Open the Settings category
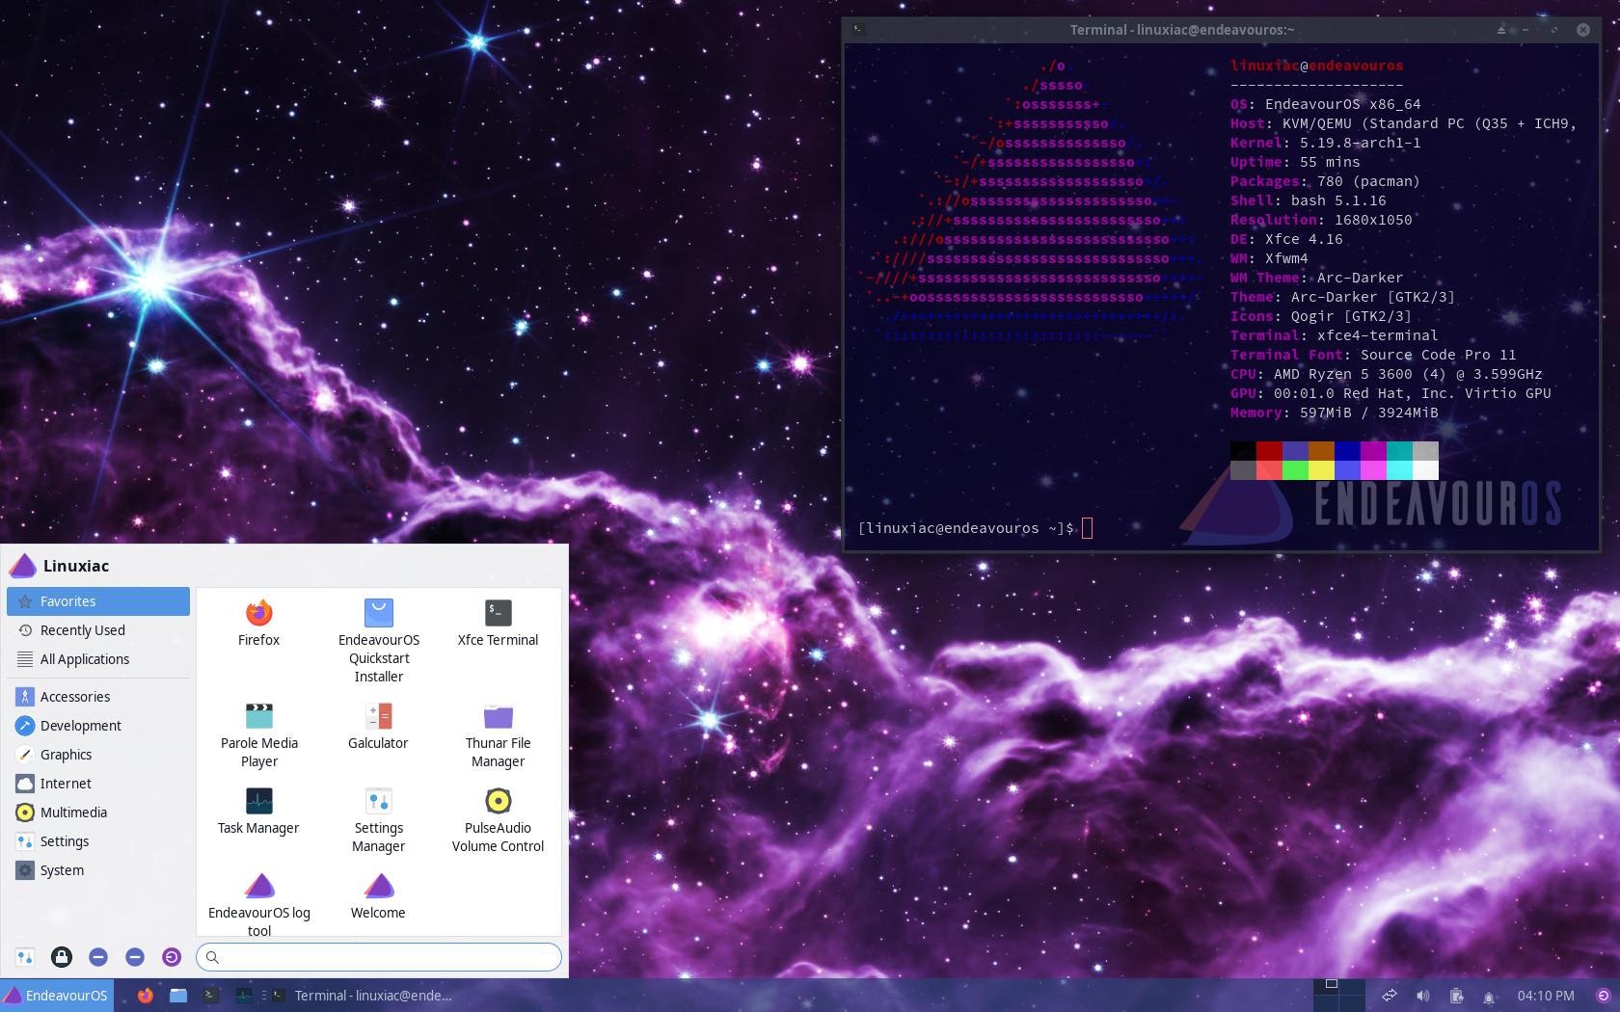Viewport: 1620px width, 1012px height. click(x=98, y=841)
